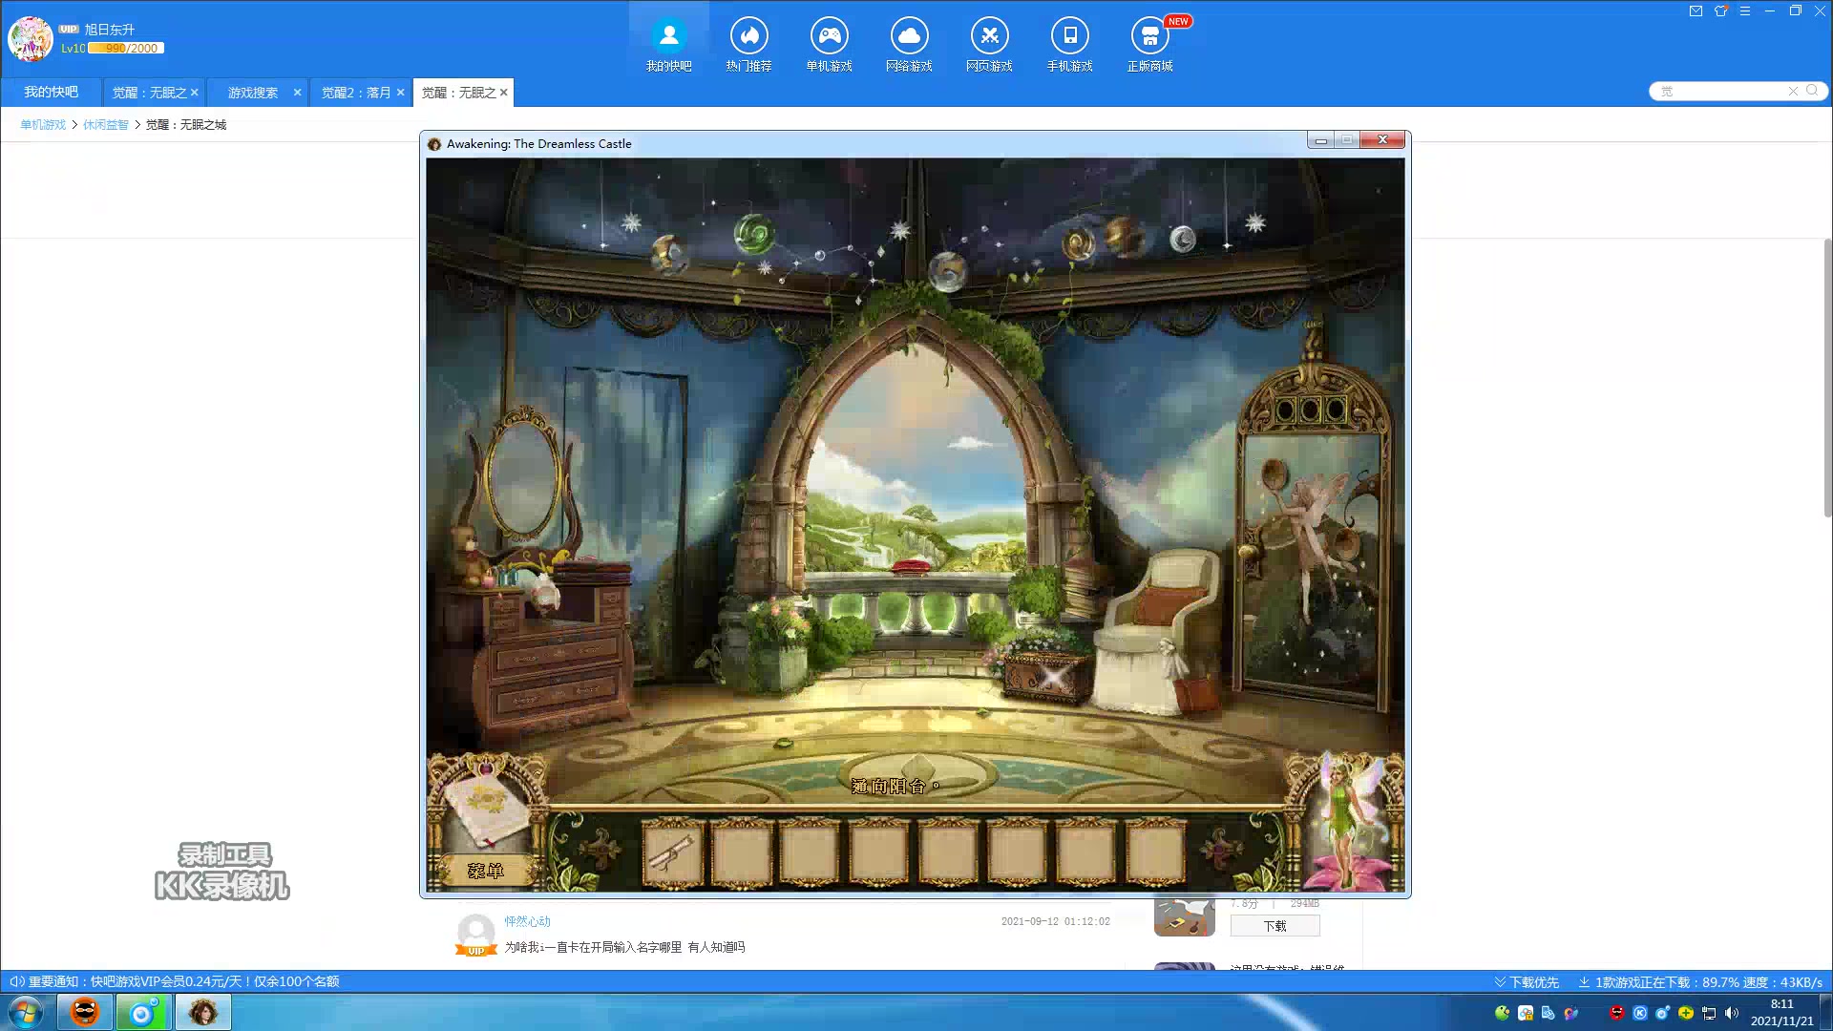Switch to the 游戏搜索 tab
Image resolution: width=1833 pixels, height=1031 pixels.
(x=252, y=93)
